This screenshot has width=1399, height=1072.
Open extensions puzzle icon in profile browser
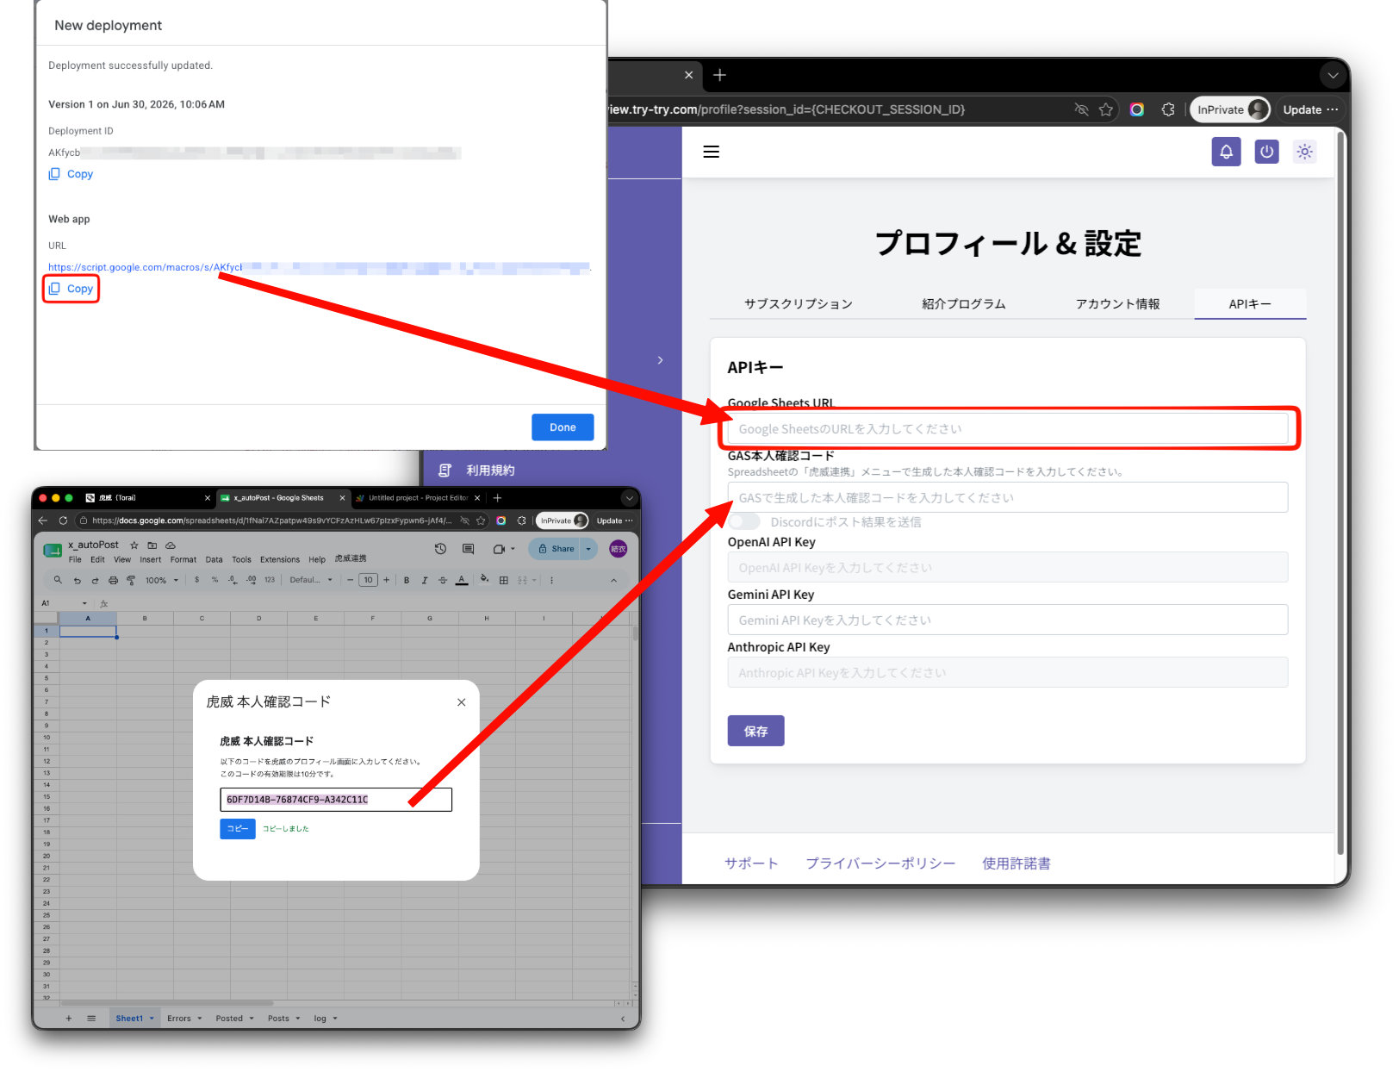tap(1168, 109)
